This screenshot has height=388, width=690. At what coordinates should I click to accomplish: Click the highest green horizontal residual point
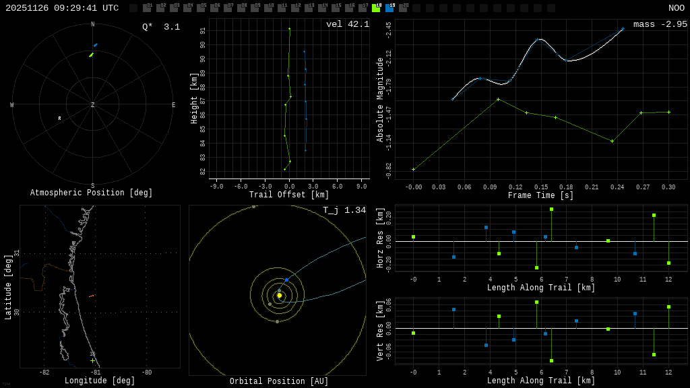click(551, 209)
